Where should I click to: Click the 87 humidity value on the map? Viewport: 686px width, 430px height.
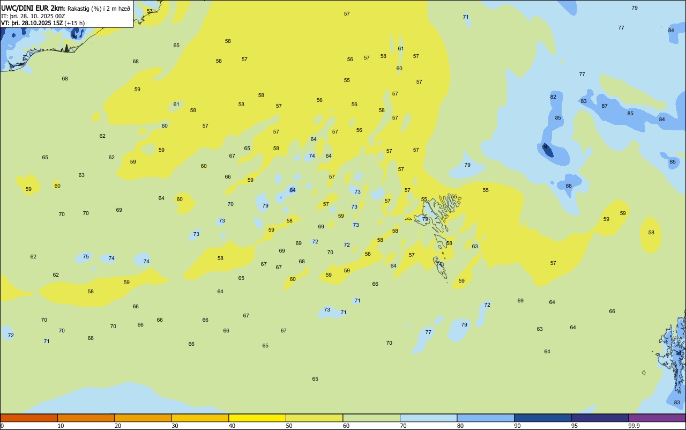605,106
